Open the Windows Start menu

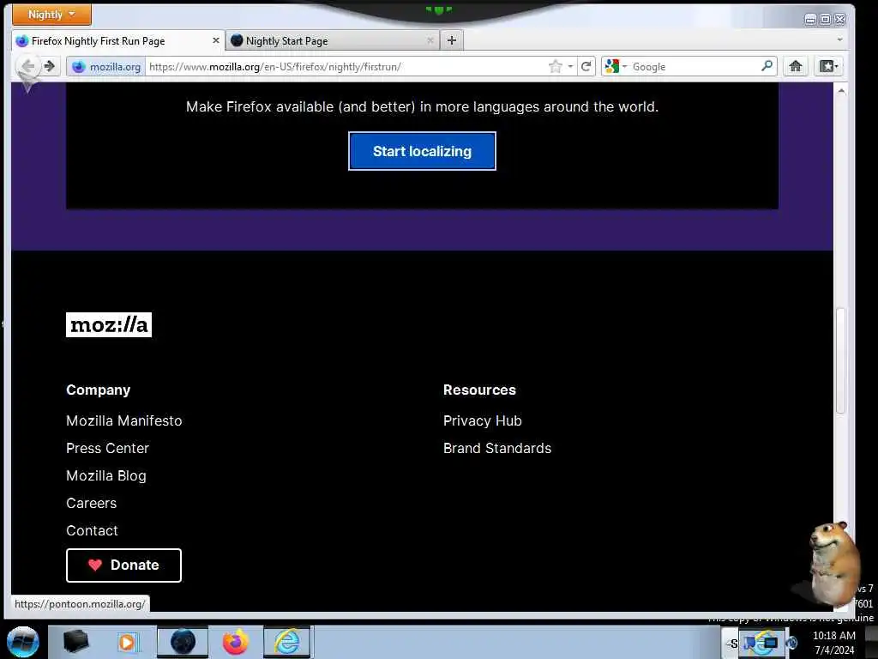[23, 642]
